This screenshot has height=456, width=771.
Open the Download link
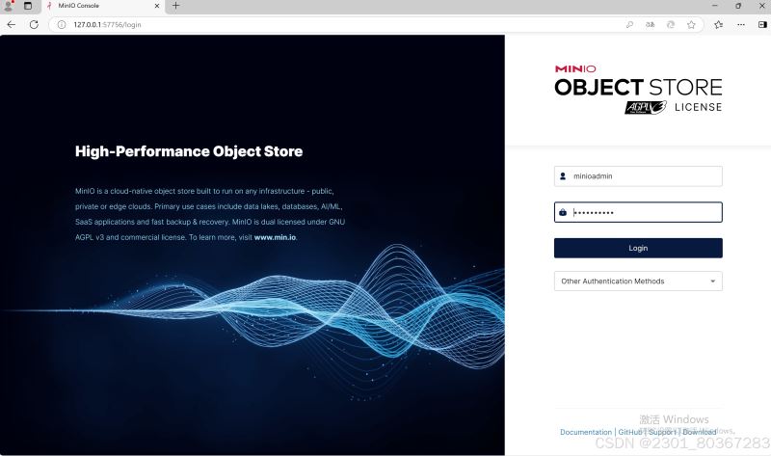pyautogui.click(x=700, y=432)
